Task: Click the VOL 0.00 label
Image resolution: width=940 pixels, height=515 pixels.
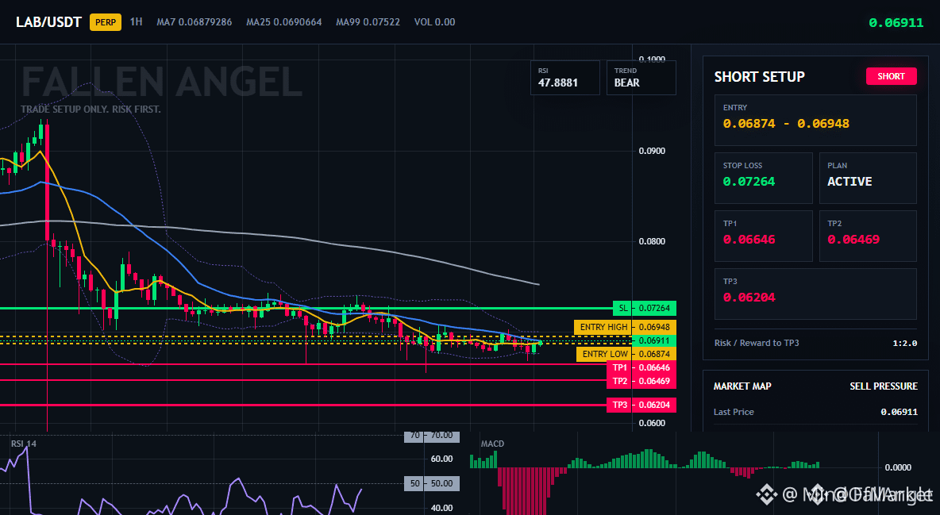Action: [434, 22]
